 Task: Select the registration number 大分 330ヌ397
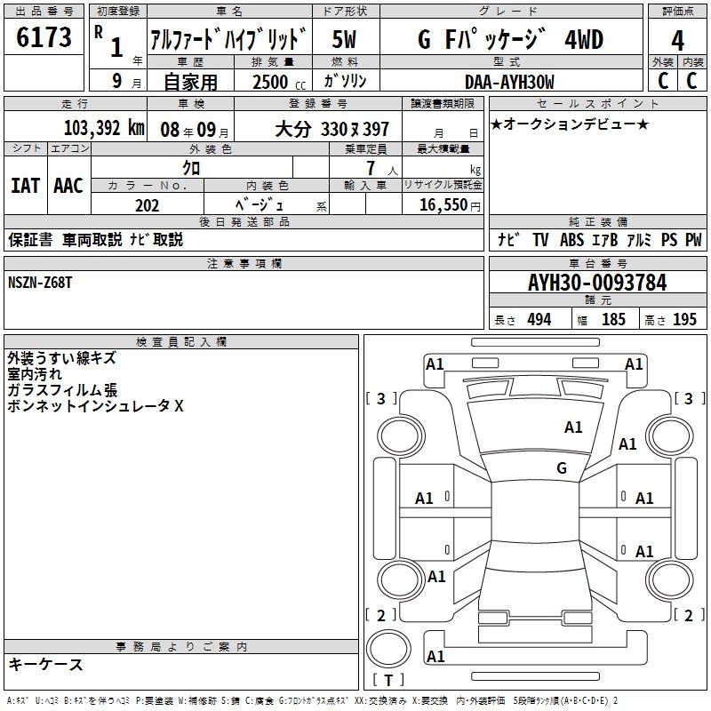click(x=332, y=129)
